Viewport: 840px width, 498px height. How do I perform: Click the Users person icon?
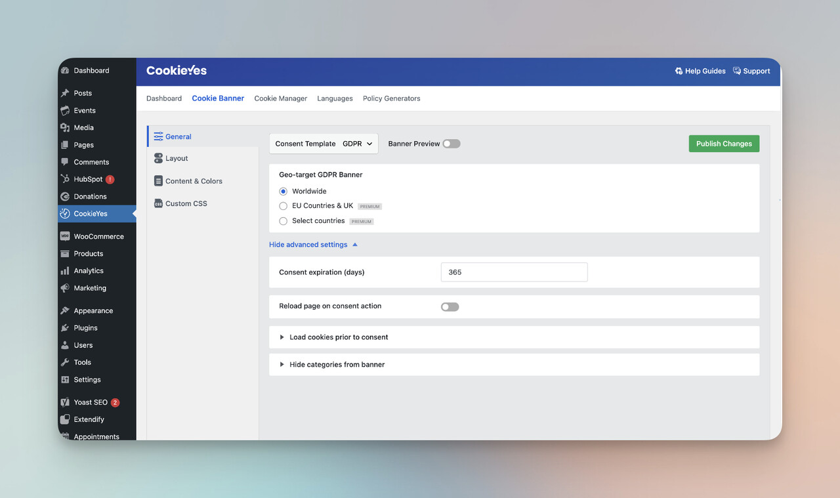point(65,345)
